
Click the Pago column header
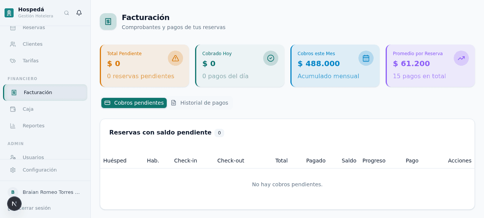coord(412,161)
